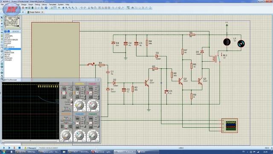The width and height of the screenshot is (273, 154).
Task: Click the Channel C blue gain knob
Action: point(80,135)
